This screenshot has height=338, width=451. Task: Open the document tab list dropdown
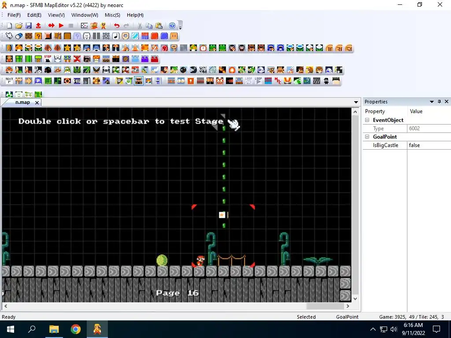click(356, 102)
